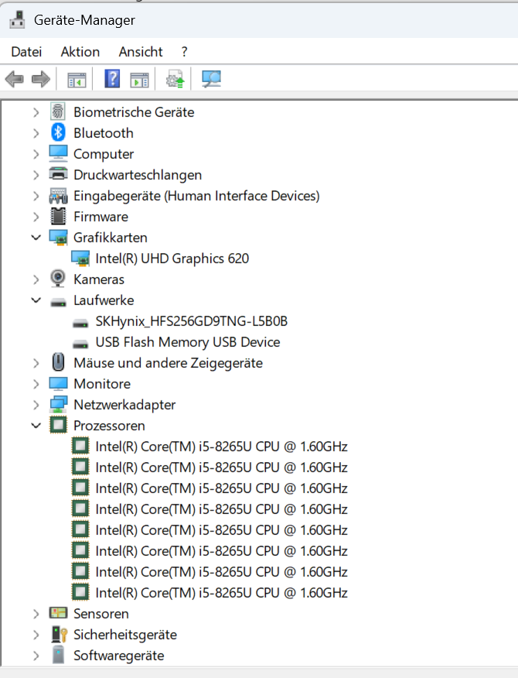Click the Back arrow toolbar icon

(14, 79)
